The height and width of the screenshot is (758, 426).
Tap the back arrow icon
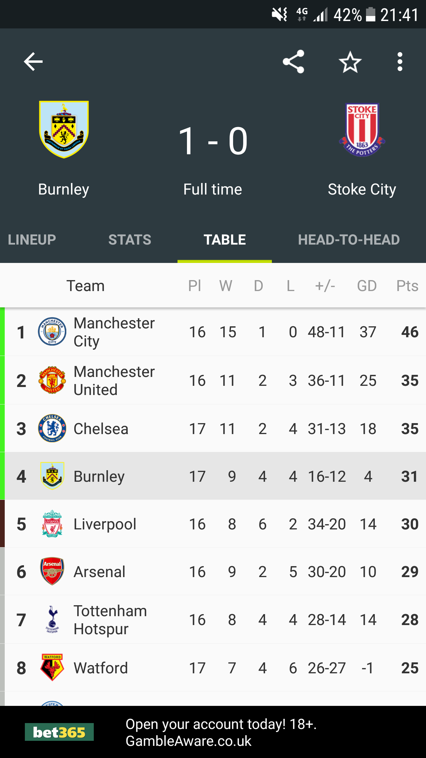coord(33,62)
